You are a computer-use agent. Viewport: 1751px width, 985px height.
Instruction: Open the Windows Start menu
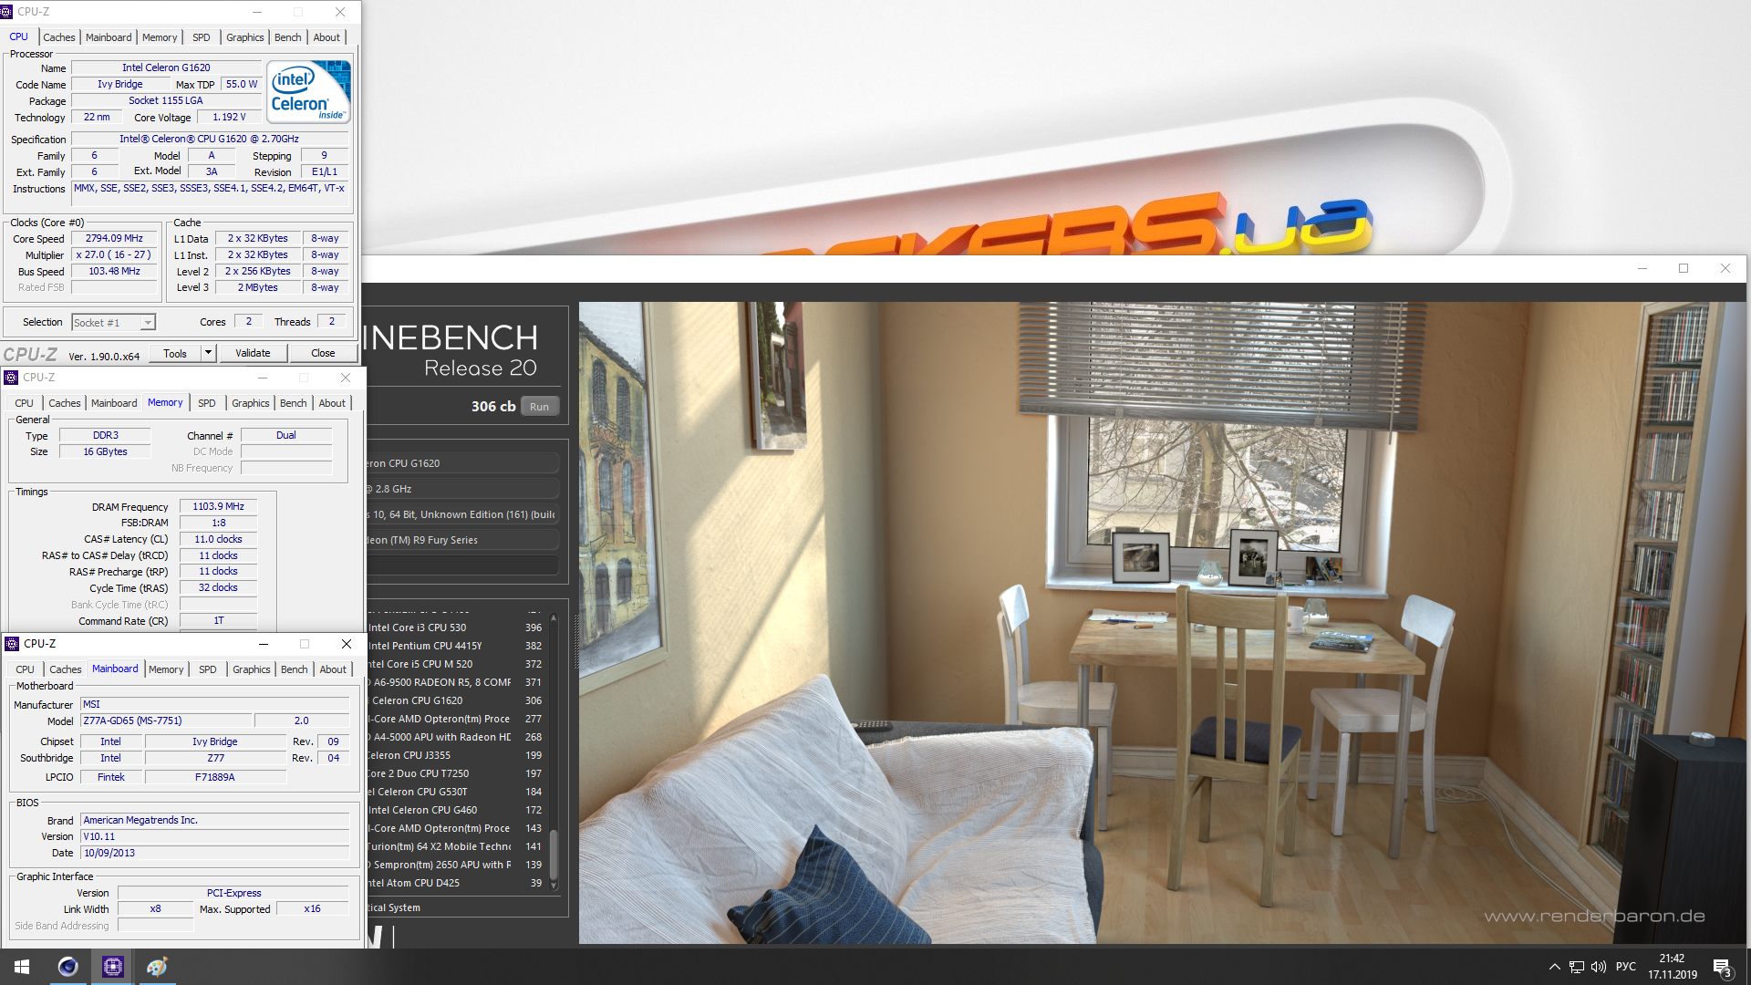[x=22, y=967]
